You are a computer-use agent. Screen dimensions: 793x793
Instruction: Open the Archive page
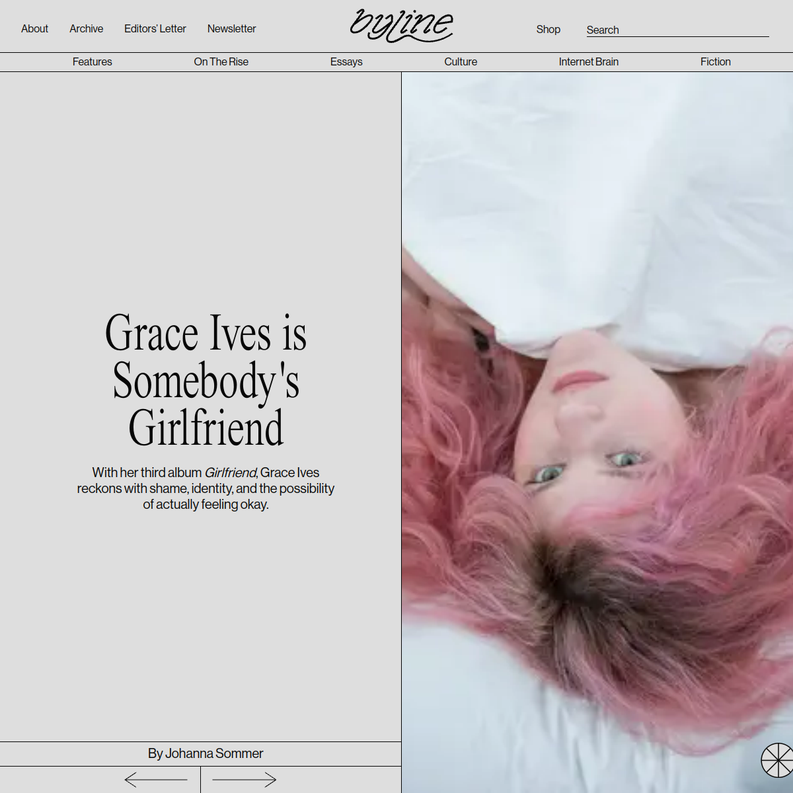(86, 28)
